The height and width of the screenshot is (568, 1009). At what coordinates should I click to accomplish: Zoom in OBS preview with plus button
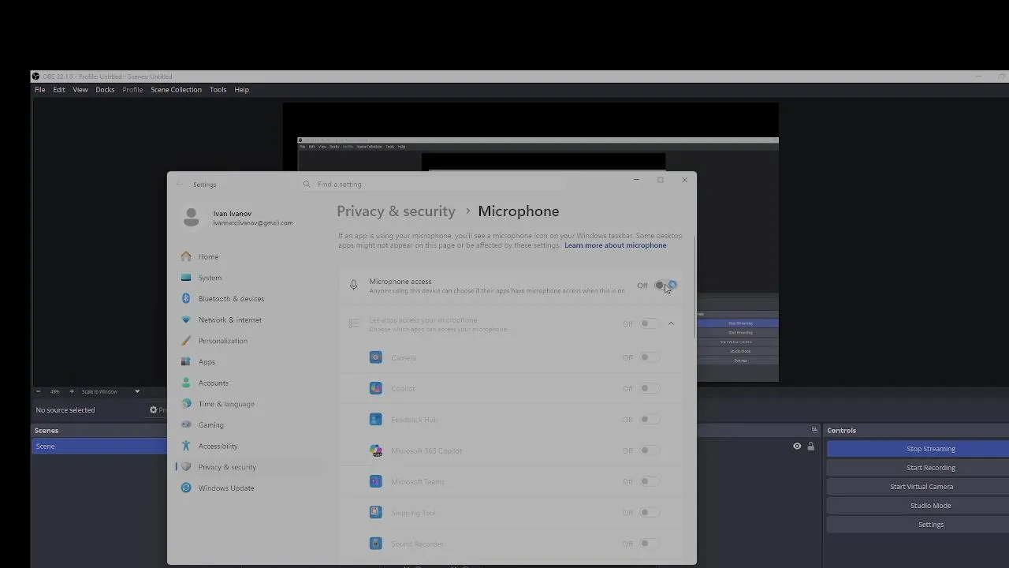[x=72, y=391]
